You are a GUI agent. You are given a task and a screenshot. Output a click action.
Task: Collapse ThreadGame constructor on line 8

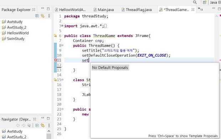pyautogui.click(x=62, y=46)
